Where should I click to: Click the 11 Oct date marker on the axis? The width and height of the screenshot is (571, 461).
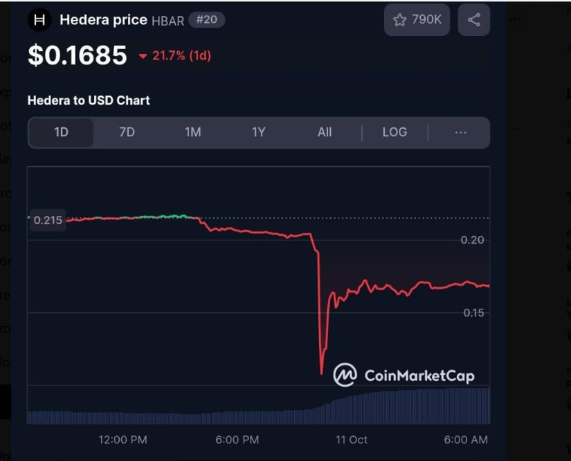[352, 440]
